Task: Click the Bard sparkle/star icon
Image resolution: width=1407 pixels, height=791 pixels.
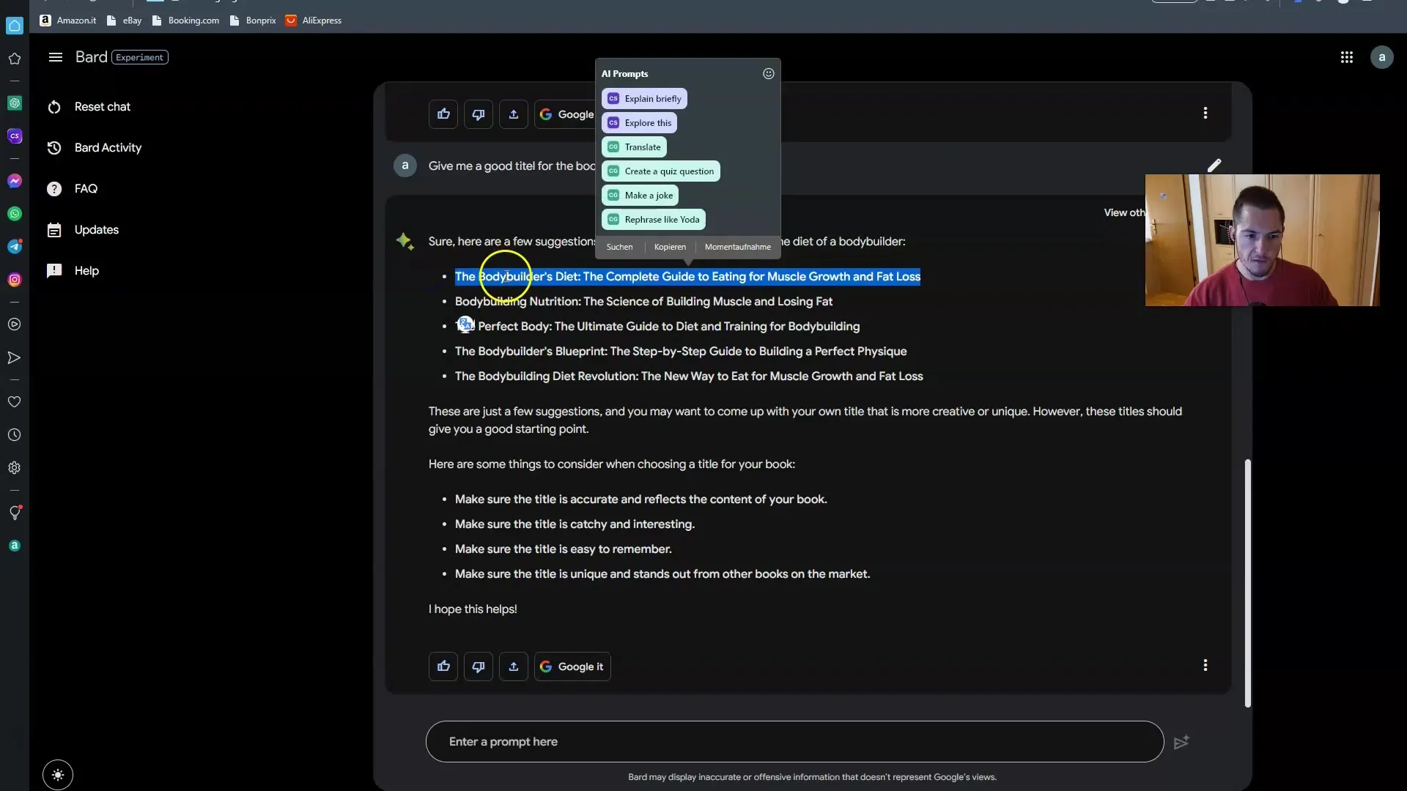Action: [x=404, y=240]
